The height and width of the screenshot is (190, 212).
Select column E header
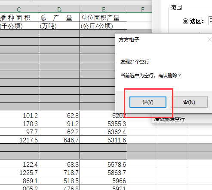pos(104,9)
